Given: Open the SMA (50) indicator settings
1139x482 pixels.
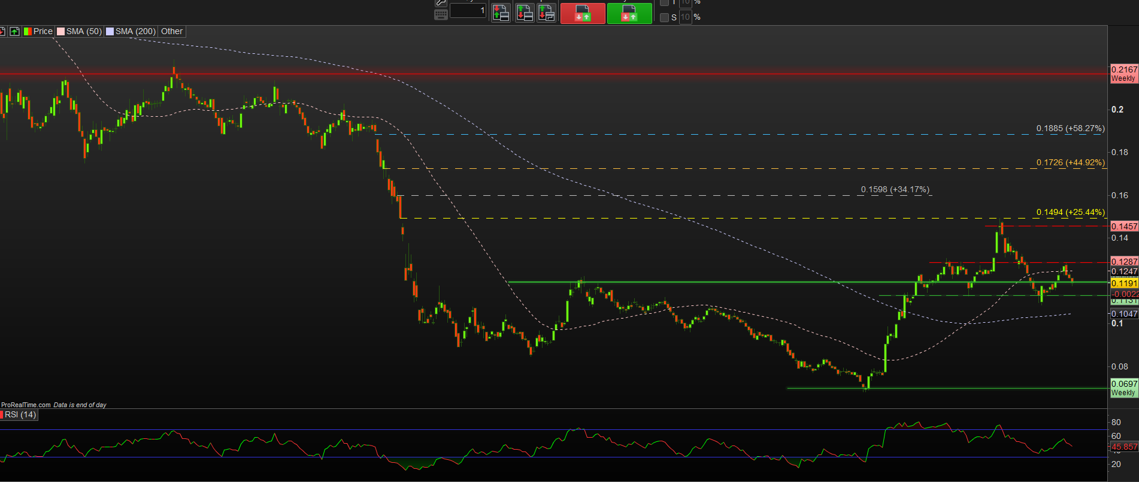Looking at the screenshot, I should pos(80,31).
